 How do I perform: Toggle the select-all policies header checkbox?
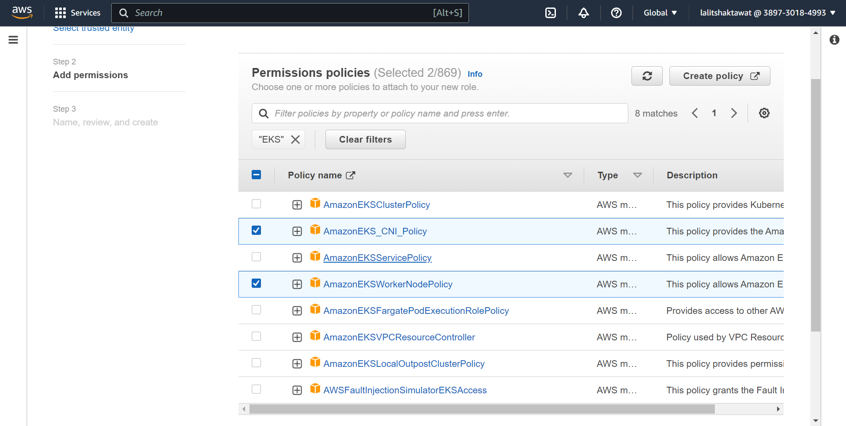(x=256, y=175)
